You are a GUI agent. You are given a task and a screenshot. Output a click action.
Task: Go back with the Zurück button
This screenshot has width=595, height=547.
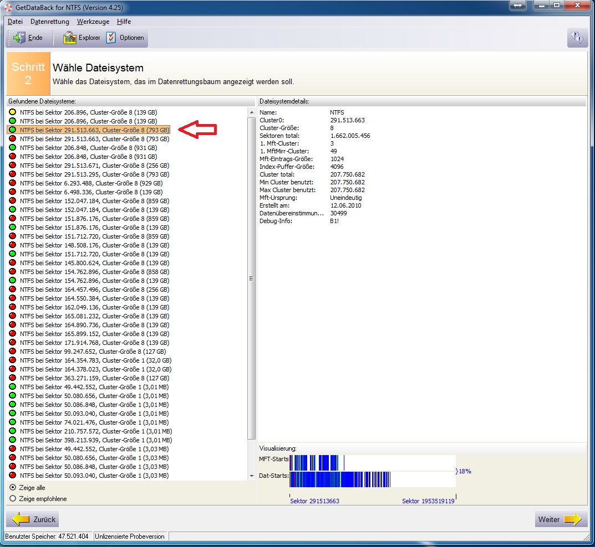point(32,519)
